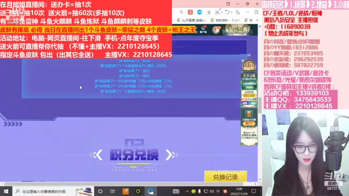Viewport: 349px width, 196px height.
Task: Open the '我的资料 - 个人' bookmark
Action: pos(225,20)
